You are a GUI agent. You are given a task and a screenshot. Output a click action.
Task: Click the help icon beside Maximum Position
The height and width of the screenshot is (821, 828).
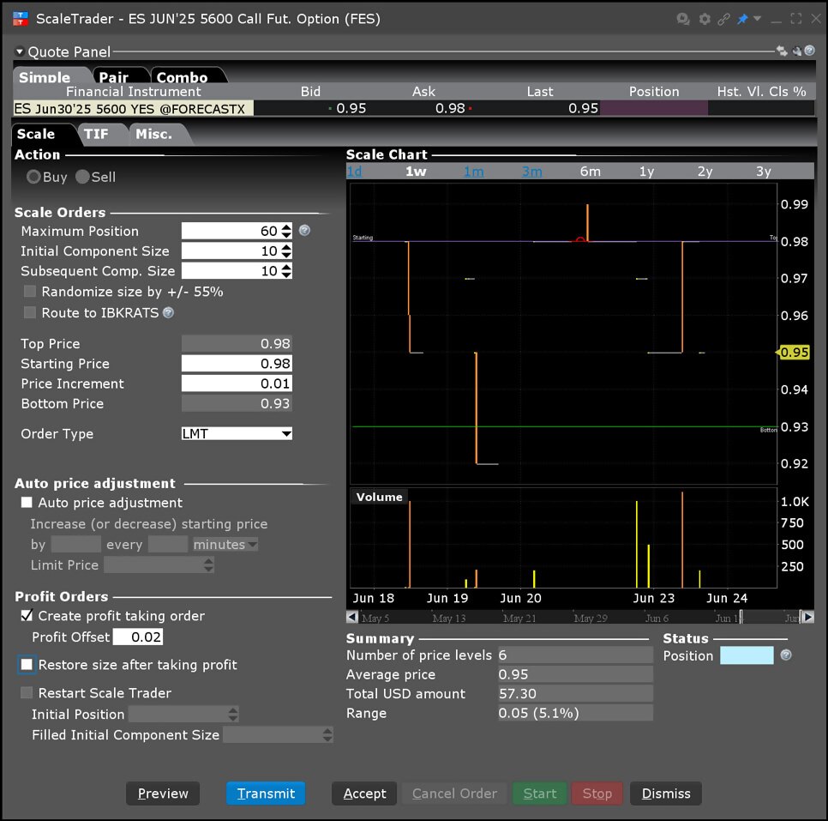pyautogui.click(x=304, y=230)
